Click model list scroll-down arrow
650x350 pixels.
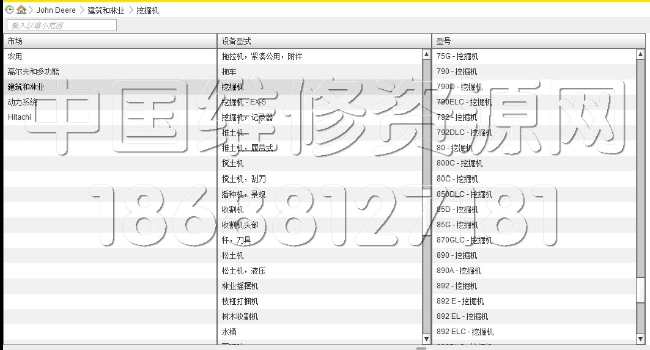click(x=641, y=339)
